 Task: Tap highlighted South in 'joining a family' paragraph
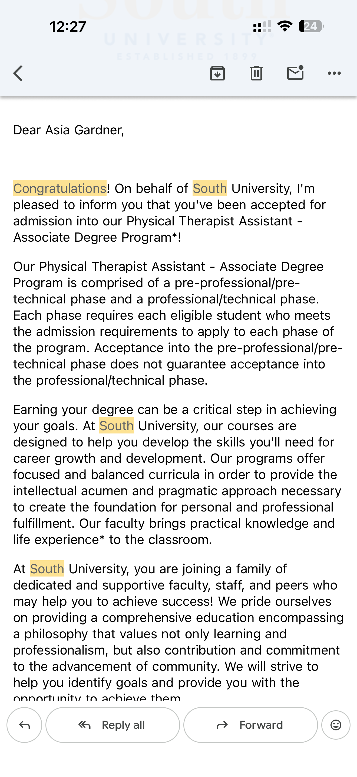click(x=47, y=569)
